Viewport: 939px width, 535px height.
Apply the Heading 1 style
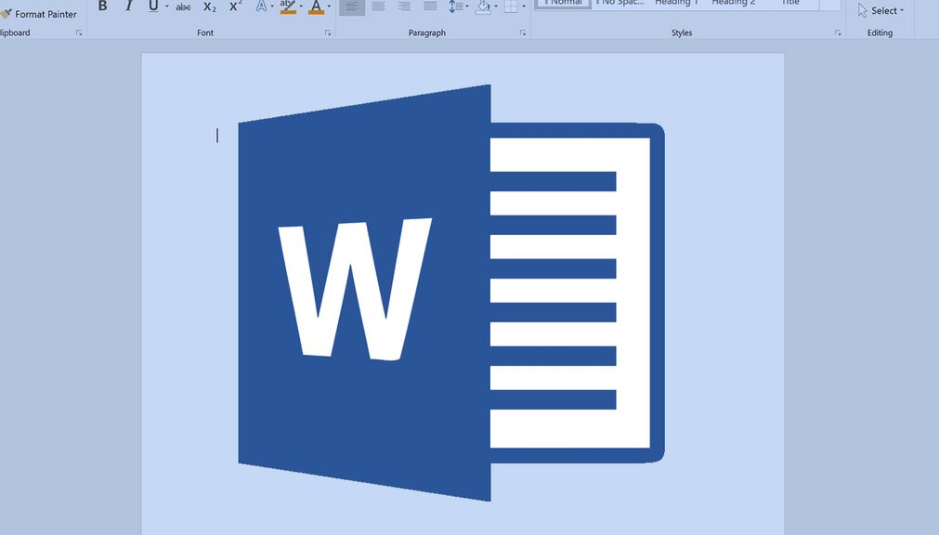(677, 4)
